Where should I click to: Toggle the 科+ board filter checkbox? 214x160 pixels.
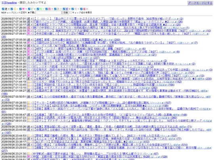pos(38,9)
